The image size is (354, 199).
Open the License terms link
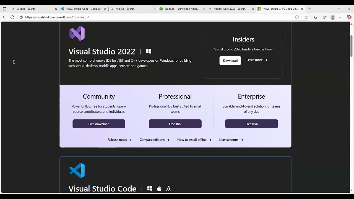click(x=231, y=140)
